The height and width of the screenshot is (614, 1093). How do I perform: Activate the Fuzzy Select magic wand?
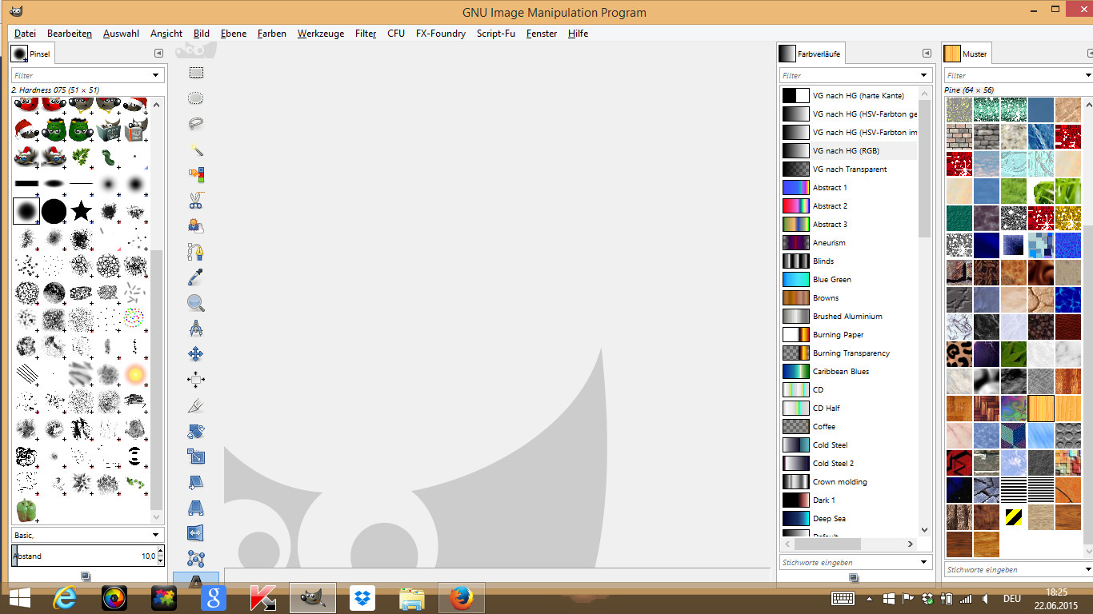[196, 150]
